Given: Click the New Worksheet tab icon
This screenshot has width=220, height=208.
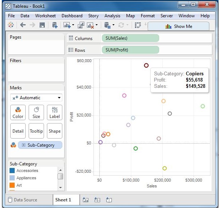Looking at the screenshot, I should 86,200.
